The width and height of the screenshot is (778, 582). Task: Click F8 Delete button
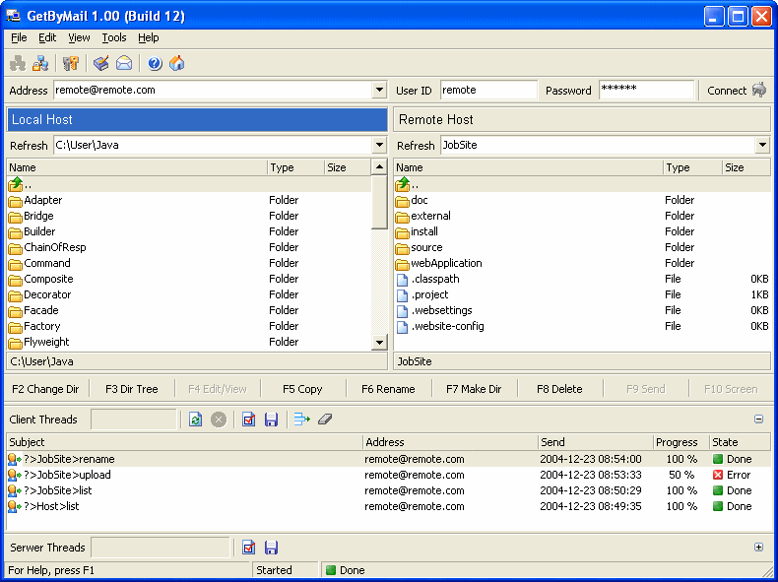coord(559,389)
